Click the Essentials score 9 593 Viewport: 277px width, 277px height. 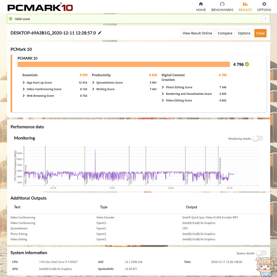point(83,75)
